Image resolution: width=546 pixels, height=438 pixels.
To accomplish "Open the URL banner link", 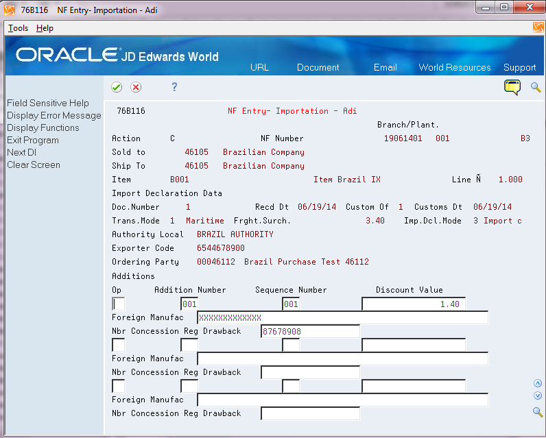I will 259,67.
